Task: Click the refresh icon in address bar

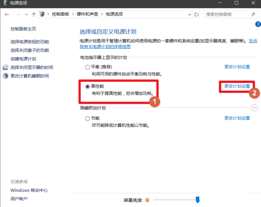Action: click(196, 14)
